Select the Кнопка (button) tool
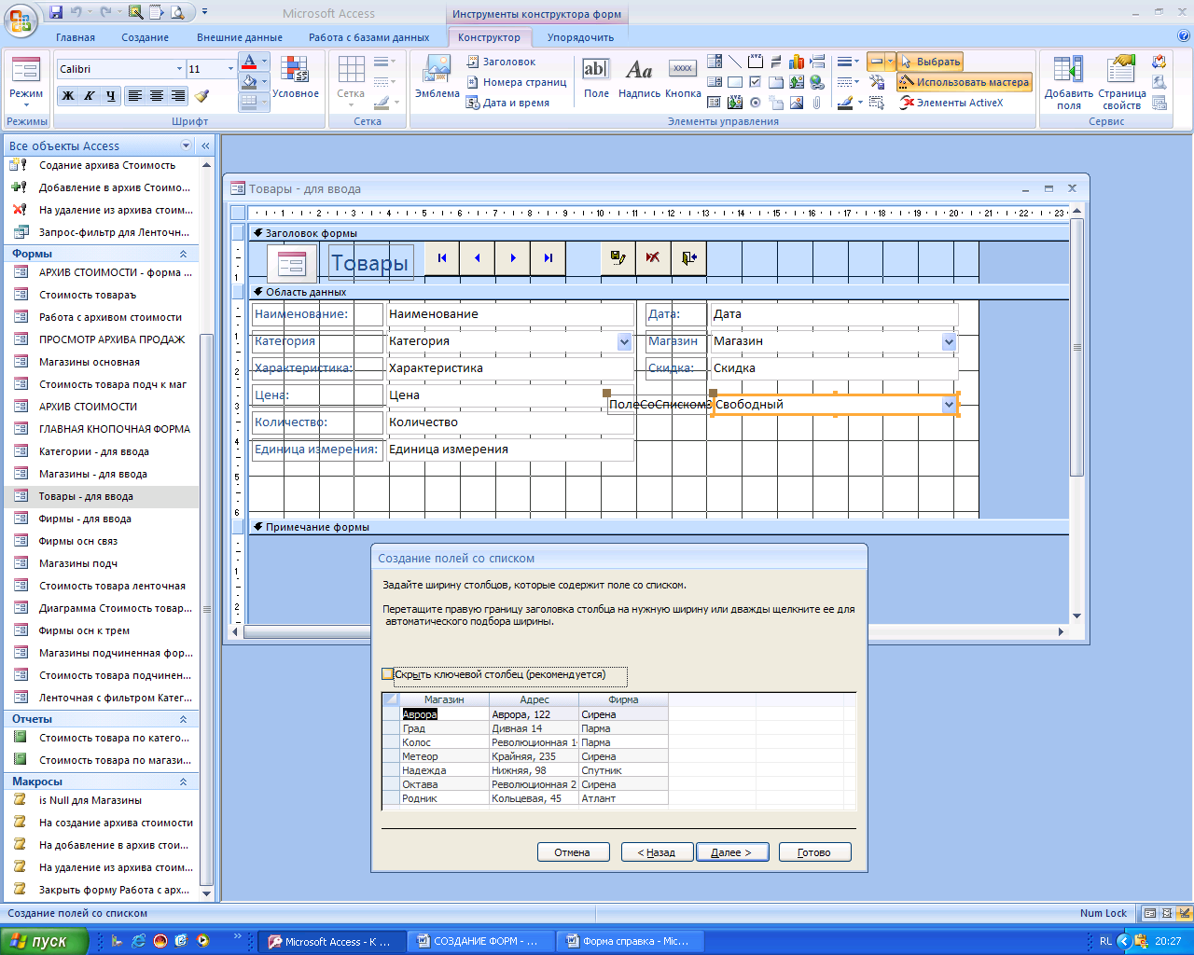Viewport: 1194px width, 955px height. [683, 77]
